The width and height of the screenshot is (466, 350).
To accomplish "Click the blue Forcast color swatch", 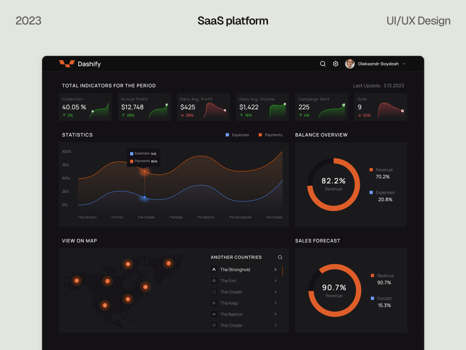I will click(x=372, y=298).
